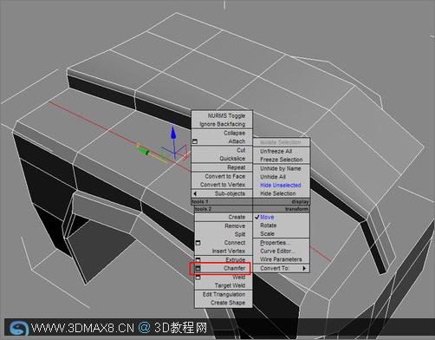
Task: Select Split command
Action: (x=240, y=234)
